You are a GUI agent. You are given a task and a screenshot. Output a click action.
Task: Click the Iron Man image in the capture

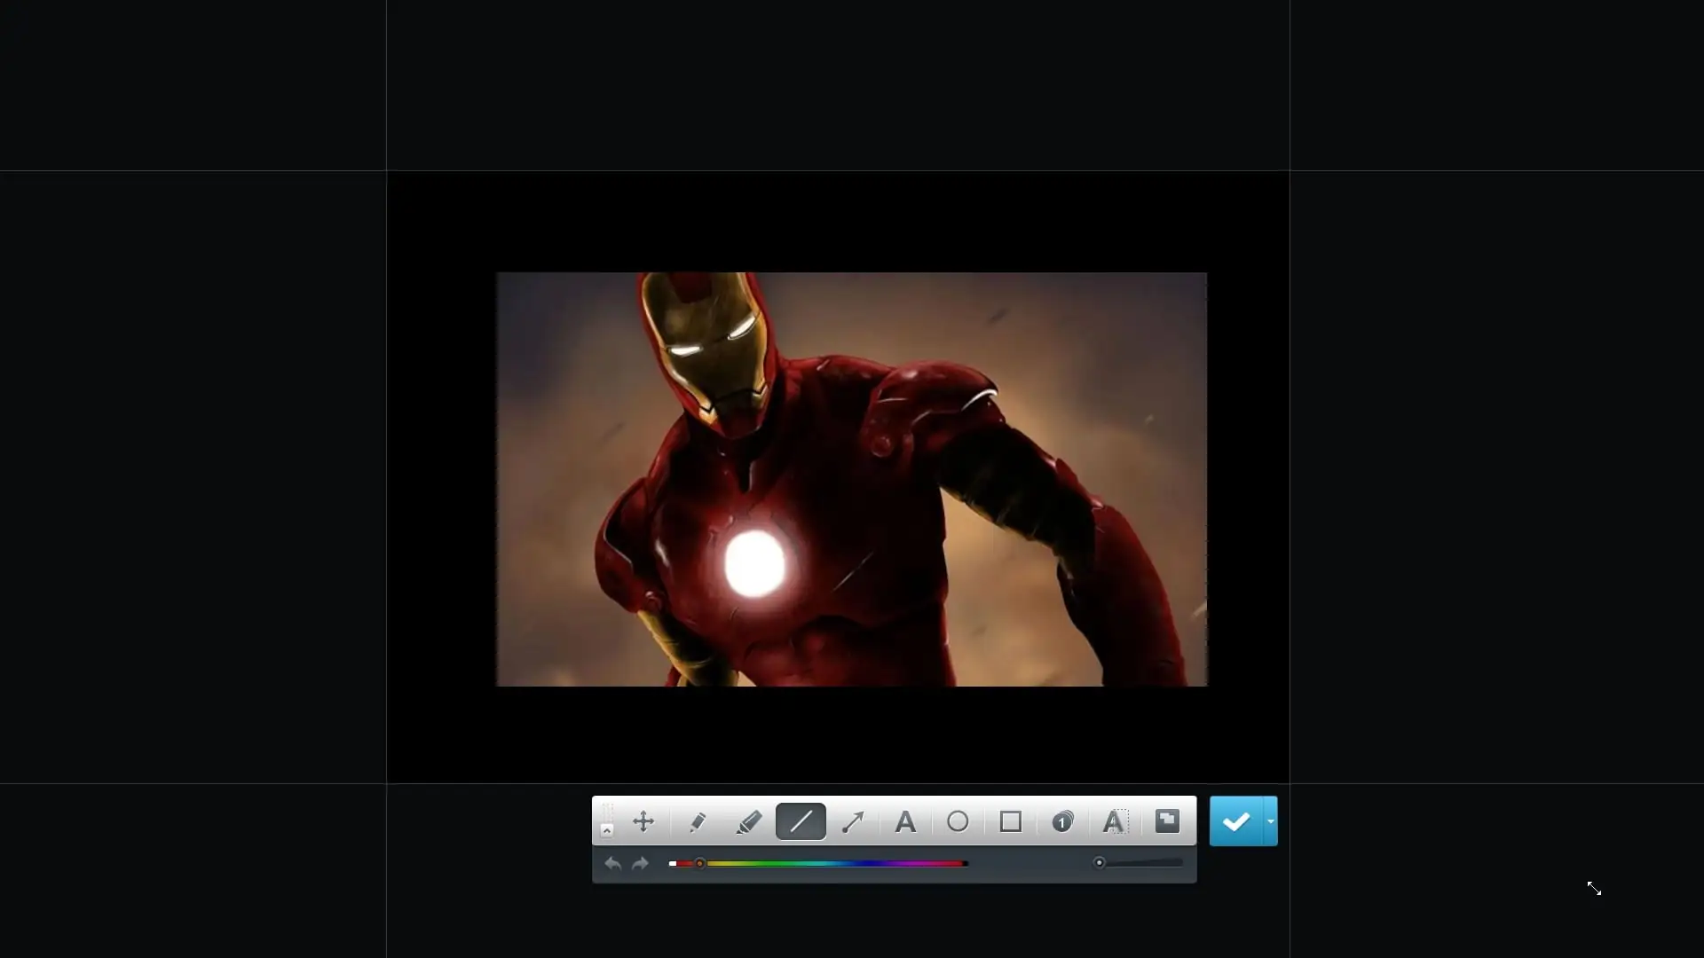pyautogui.click(x=851, y=479)
